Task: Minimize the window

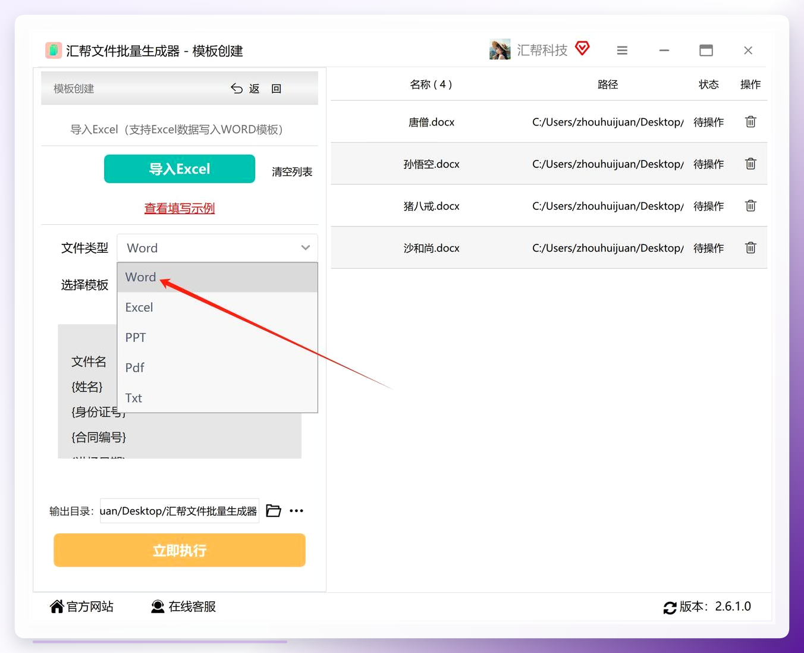Action: pos(664,51)
